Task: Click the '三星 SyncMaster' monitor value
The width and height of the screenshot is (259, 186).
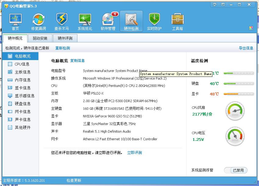Action: [x=109, y=124]
